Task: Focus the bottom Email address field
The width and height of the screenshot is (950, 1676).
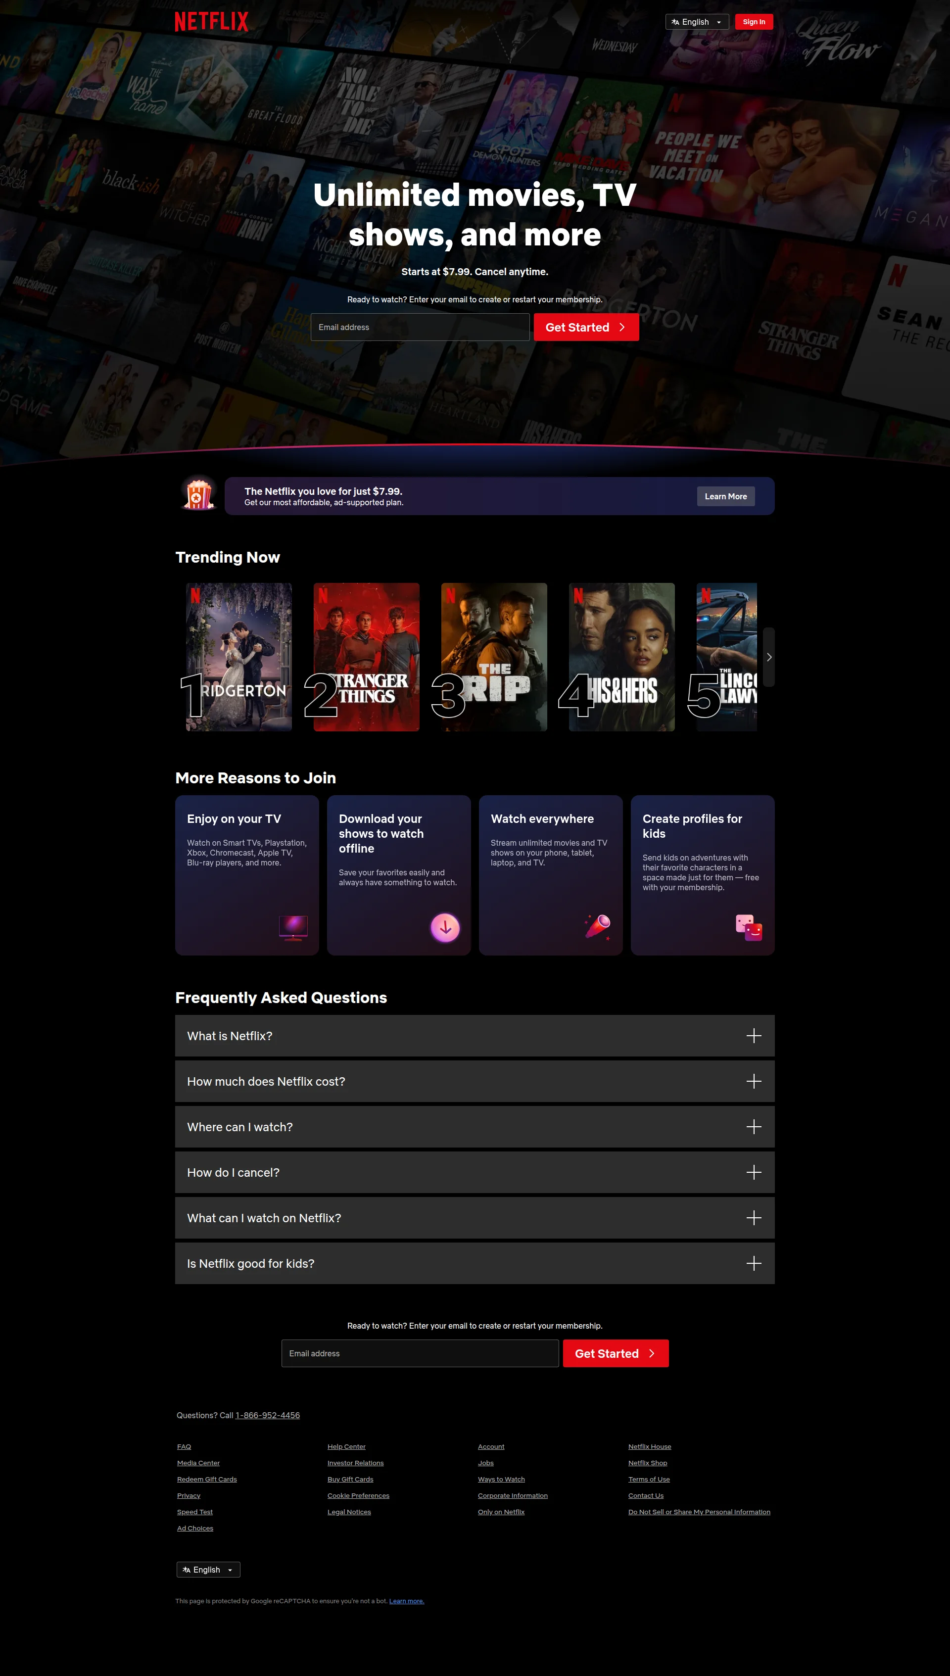Action: pos(420,1353)
